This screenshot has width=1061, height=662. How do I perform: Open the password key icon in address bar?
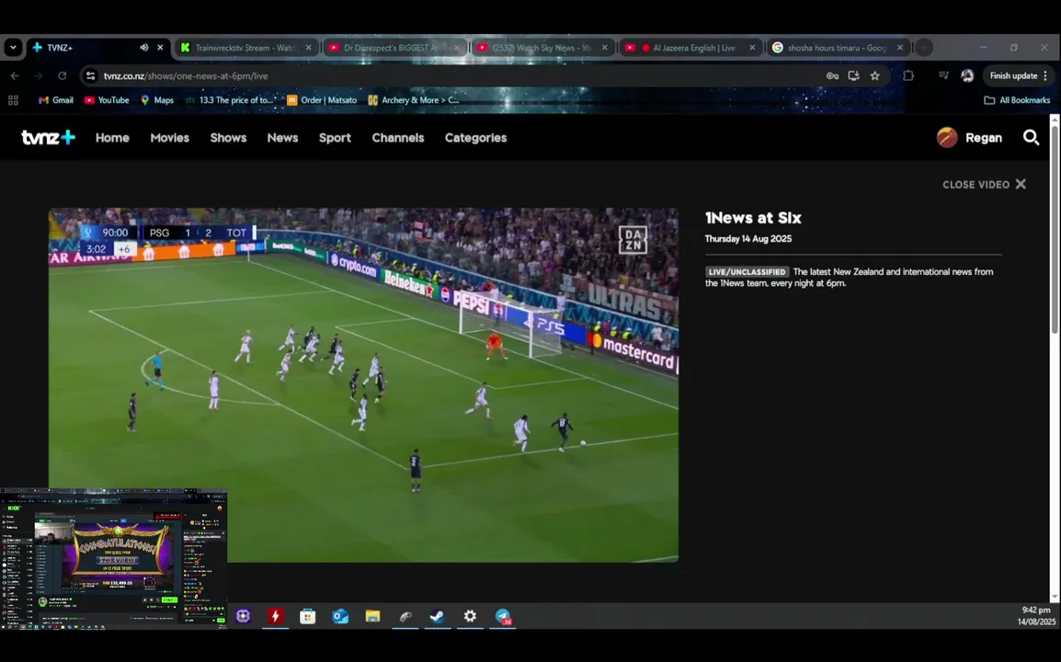coord(832,75)
